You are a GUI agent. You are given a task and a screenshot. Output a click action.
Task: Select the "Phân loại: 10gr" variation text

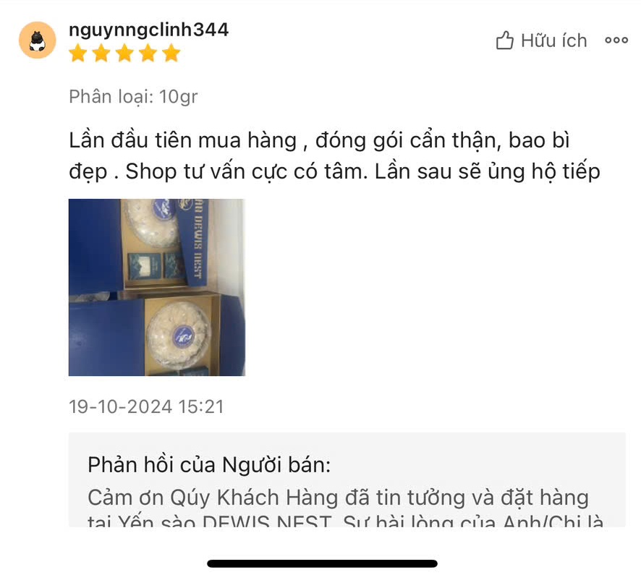click(x=133, y=98)
